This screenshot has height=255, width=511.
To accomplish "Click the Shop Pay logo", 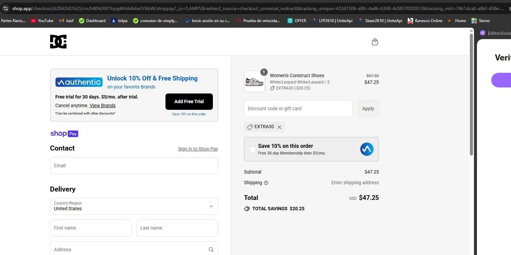I will [64, 134].
